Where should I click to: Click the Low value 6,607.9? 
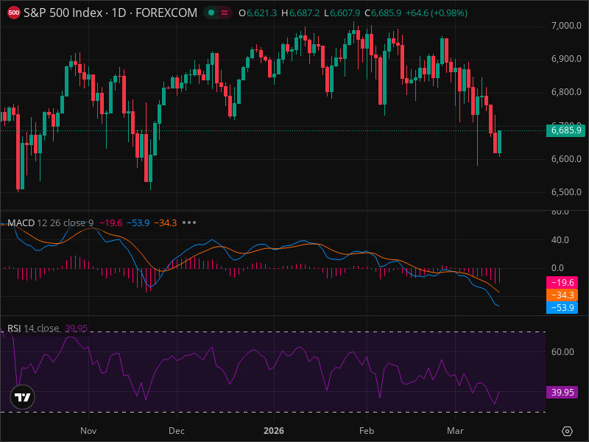point(345,13)
